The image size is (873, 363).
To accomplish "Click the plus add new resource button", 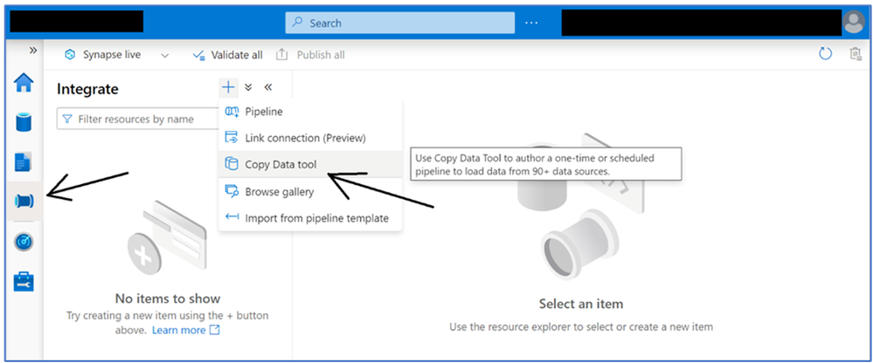I will [x=228, y=87].
